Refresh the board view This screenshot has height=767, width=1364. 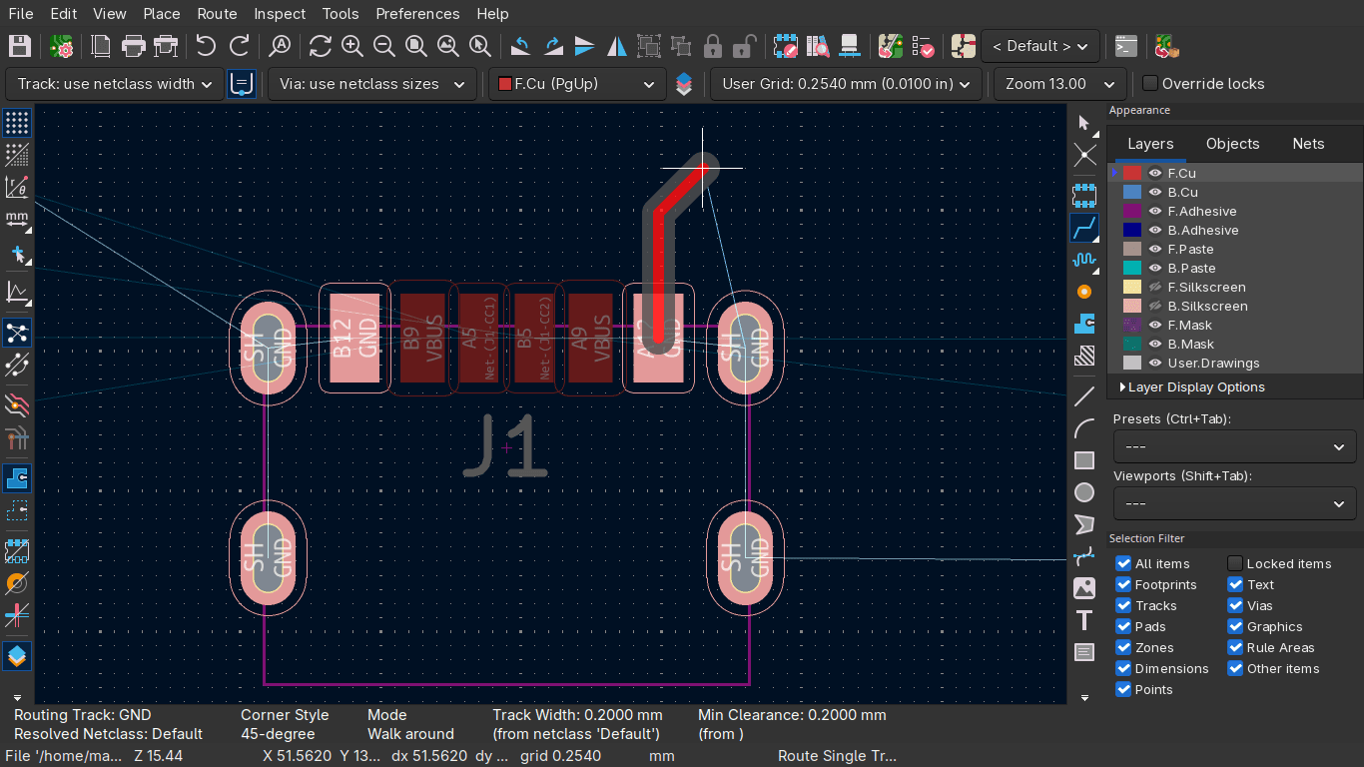click(321, 46)
